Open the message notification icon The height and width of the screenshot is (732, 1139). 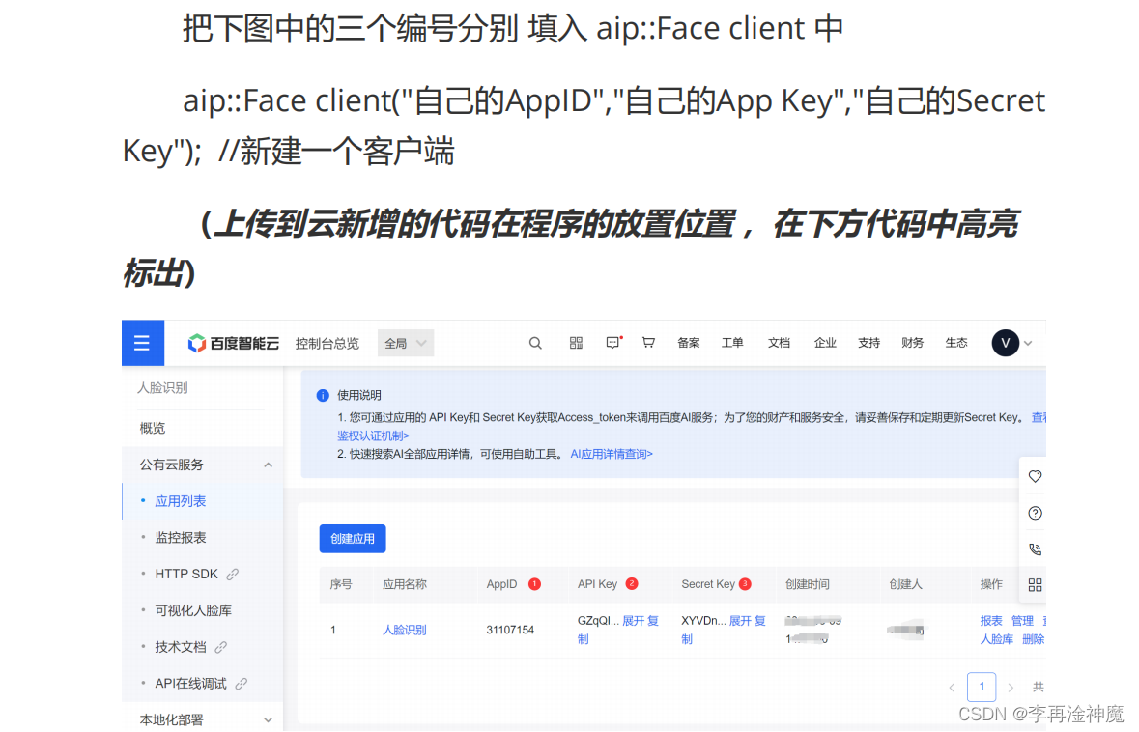point(613,343)
